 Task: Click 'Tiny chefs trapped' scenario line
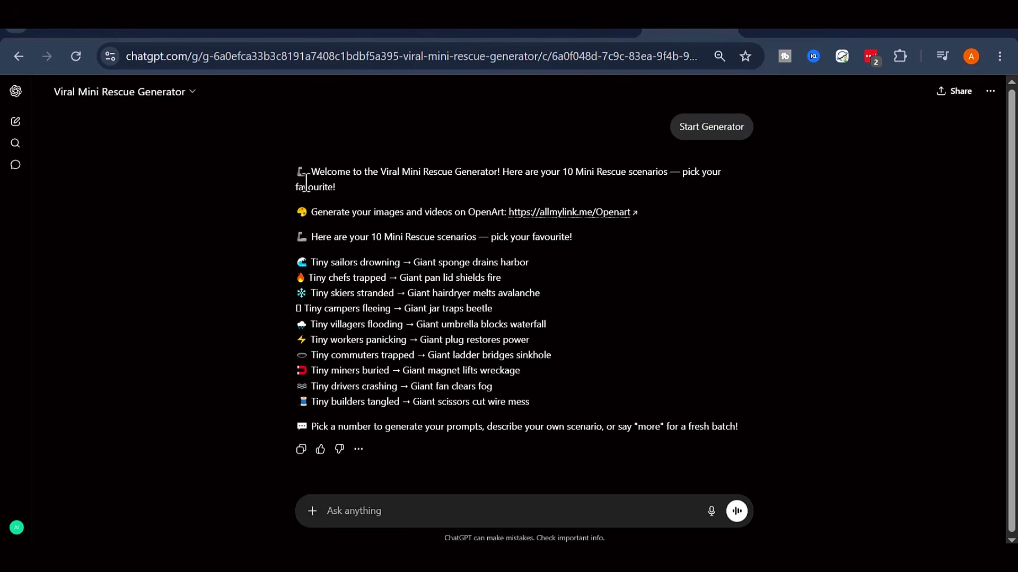pos(398,278)
